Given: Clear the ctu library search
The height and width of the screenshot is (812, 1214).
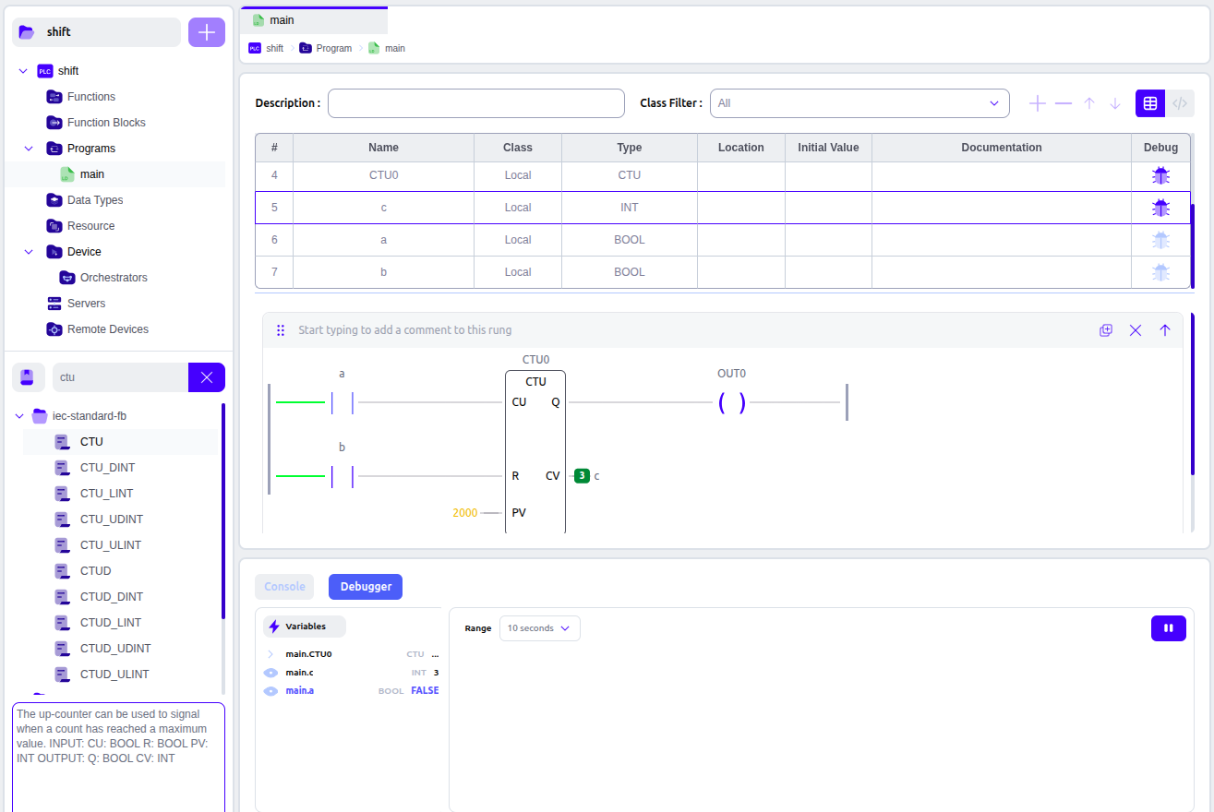Looking at the screenshot, I should point(207,377).
